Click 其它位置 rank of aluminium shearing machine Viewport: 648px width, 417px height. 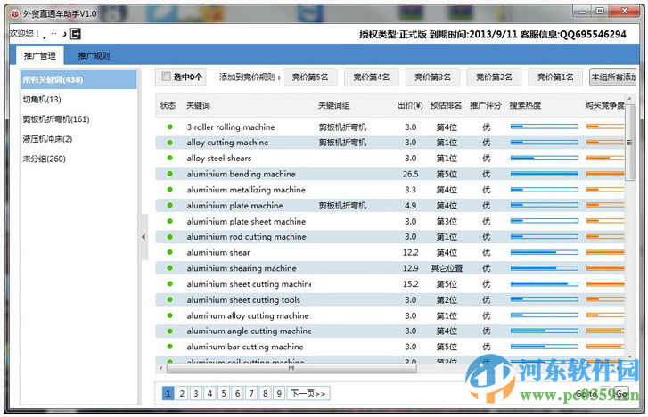tap(447, 268)
